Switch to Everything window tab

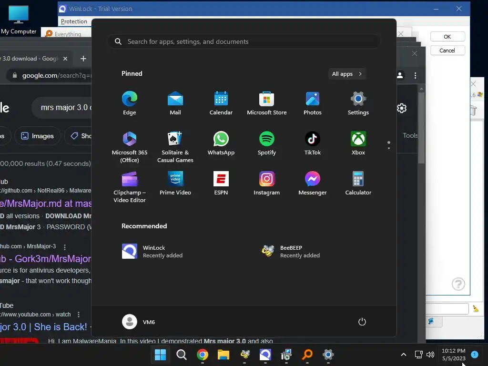(x=66, y=34)
